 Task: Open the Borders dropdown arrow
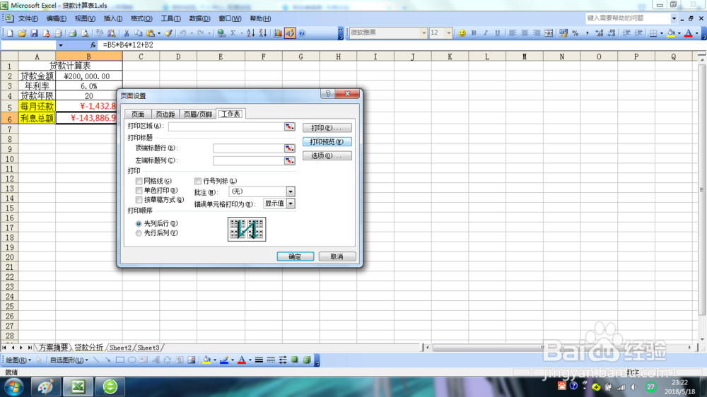(x=660, y=33)
